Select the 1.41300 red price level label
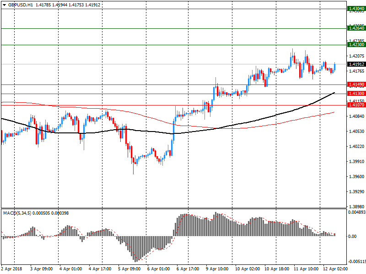Image resolution: width=366 pixels, height=274 pixels. (x=356, y=94)
